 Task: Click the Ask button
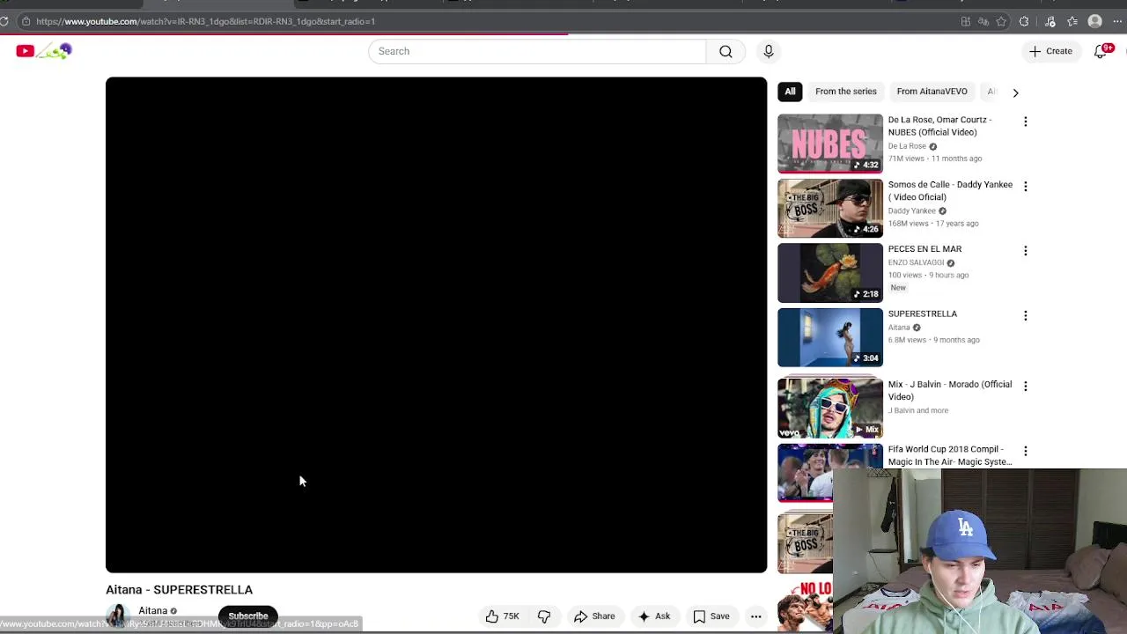tap(653, 616)
